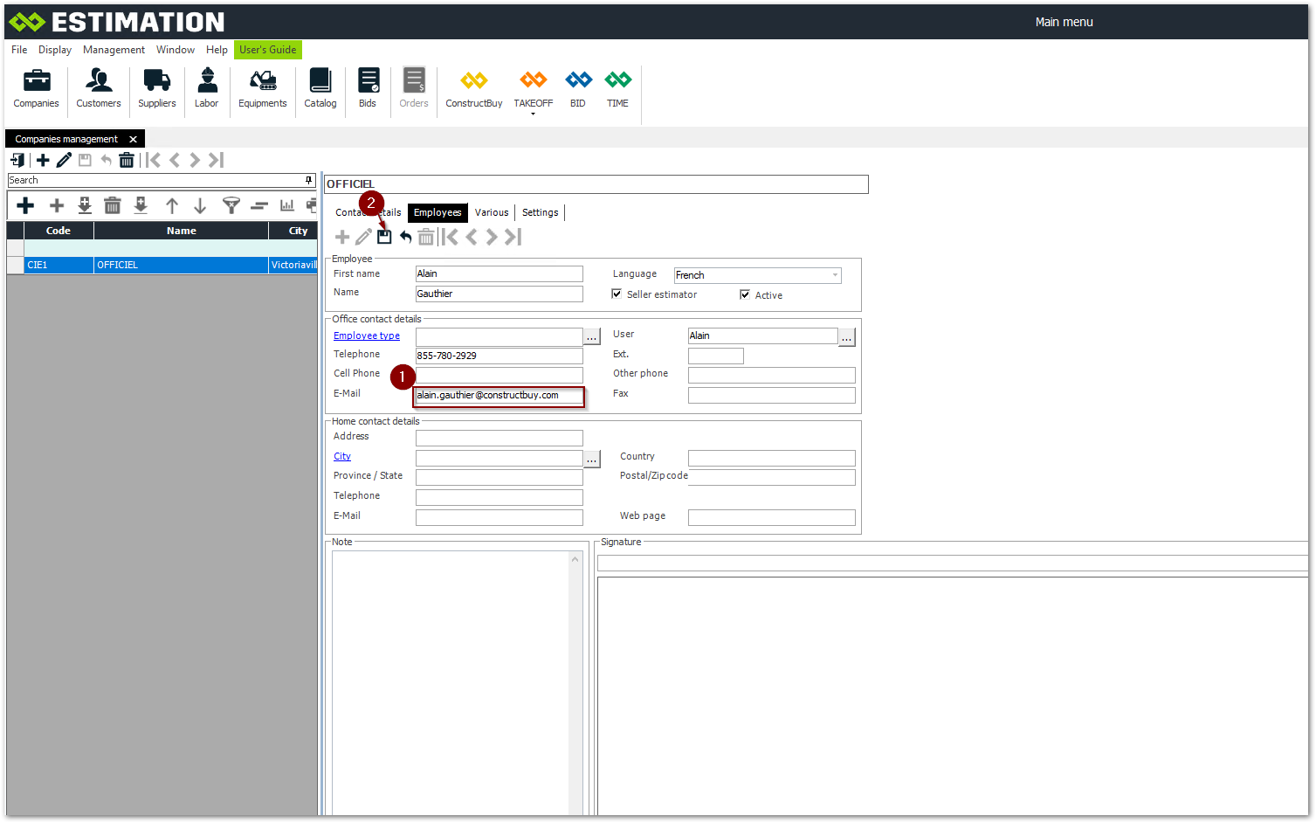
Task: Open the Management menu
Action: (114, 50)
